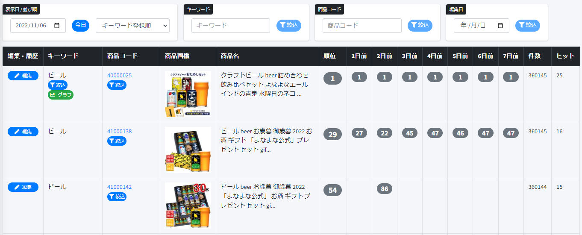Click hit count 16 in second row
This screenshot has width=582, height=235.
(559, 132)
